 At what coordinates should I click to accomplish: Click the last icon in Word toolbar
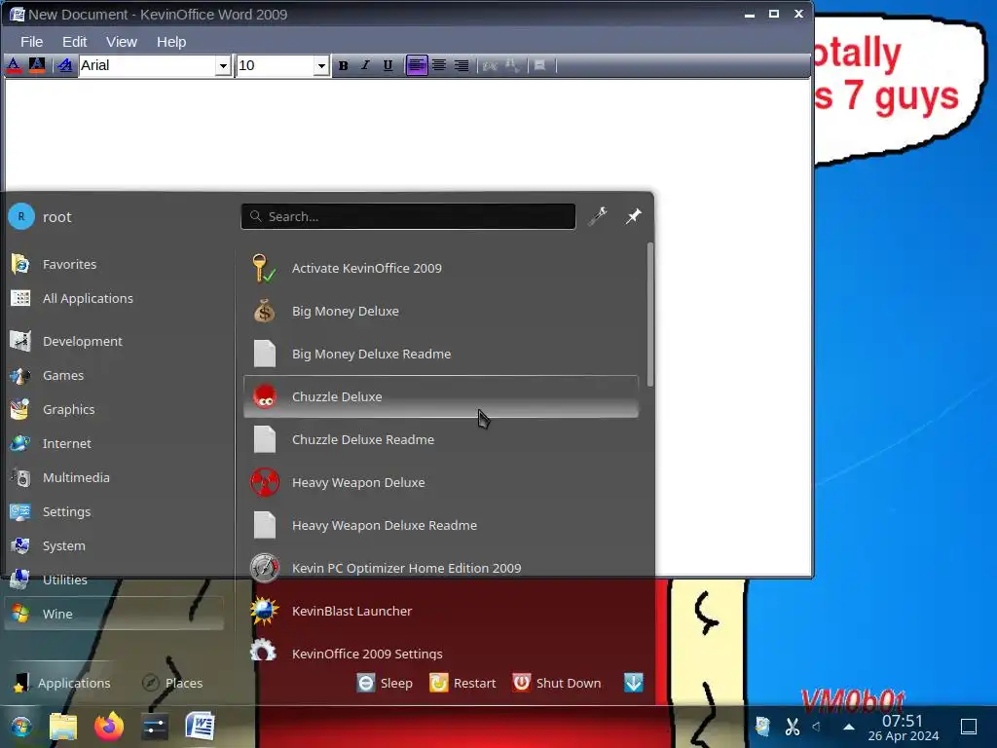[x=539, y=65]
